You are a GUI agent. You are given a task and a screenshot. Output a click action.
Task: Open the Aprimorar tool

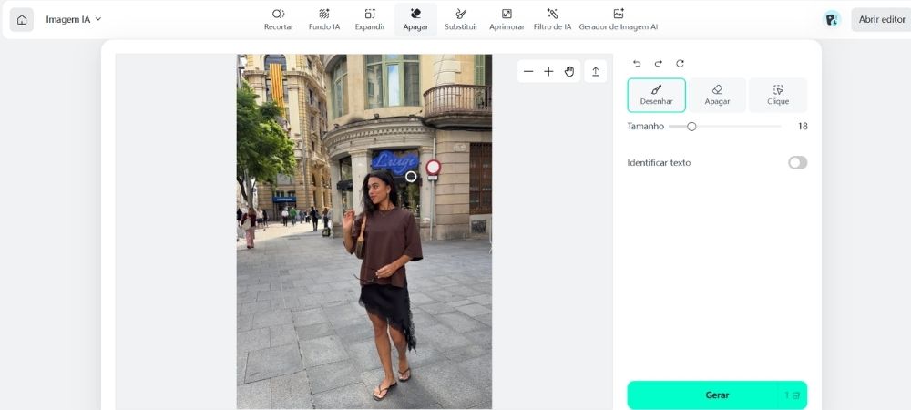507,20
